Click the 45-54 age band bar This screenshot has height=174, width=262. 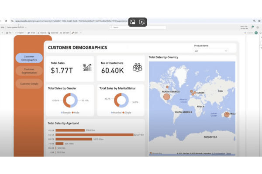pos(70,130)
